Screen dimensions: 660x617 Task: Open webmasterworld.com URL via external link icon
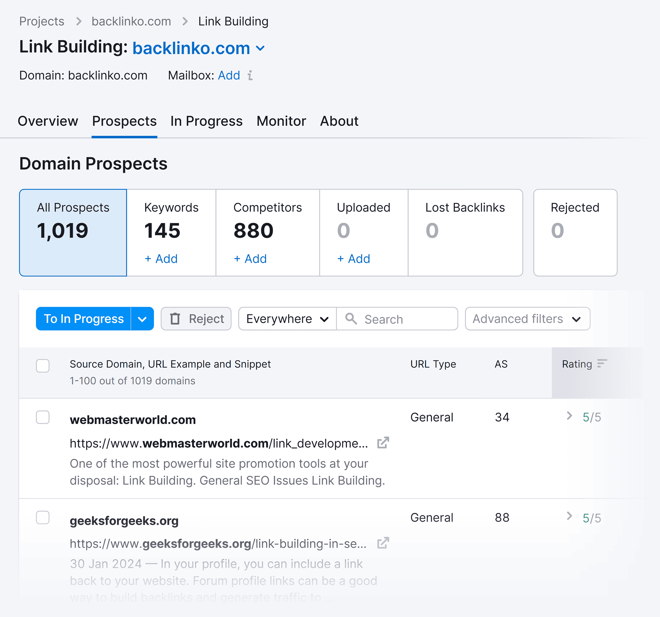[383, 443]
